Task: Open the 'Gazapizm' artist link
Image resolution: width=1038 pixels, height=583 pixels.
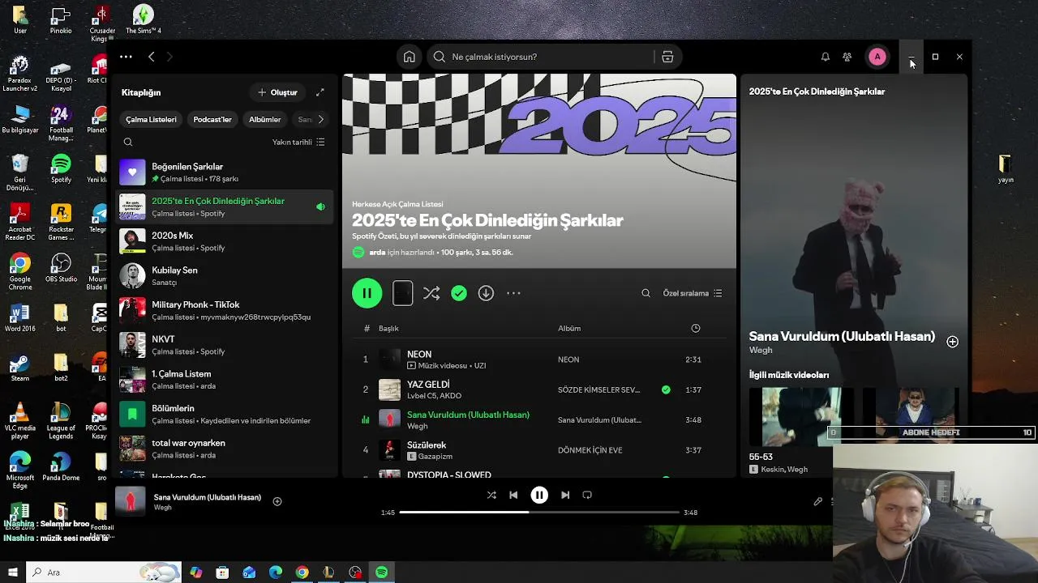Action: tap(434, 457)
